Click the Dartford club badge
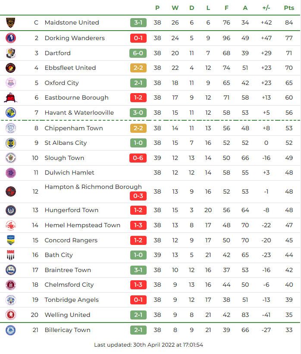 coord(10,53)
